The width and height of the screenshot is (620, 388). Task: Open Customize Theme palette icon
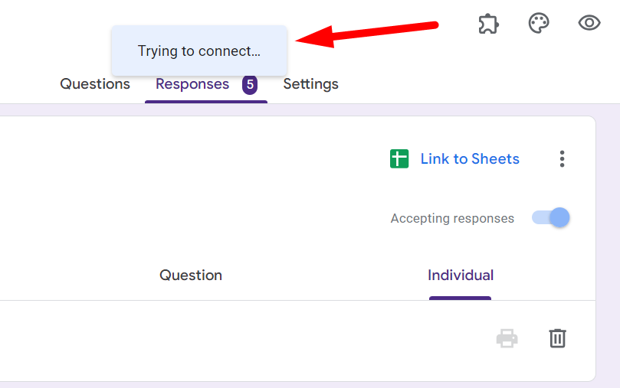[x=539, y=23]
